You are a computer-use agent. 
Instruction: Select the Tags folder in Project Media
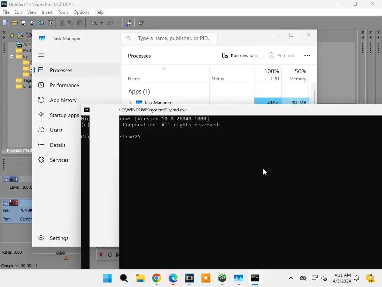[24, 80]
